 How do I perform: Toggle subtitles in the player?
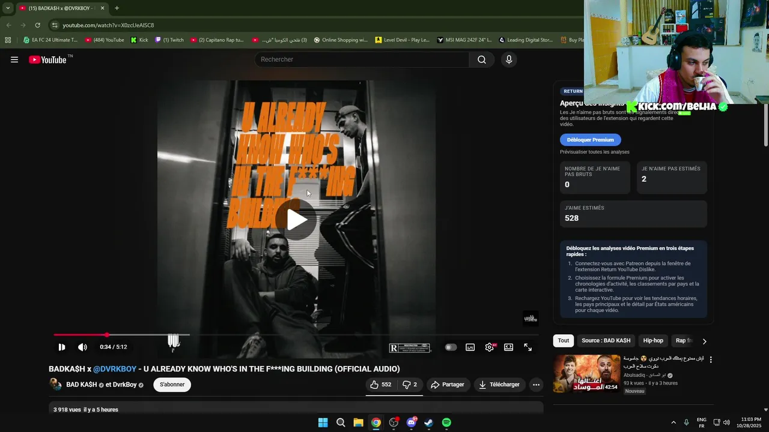coord(470,347)
